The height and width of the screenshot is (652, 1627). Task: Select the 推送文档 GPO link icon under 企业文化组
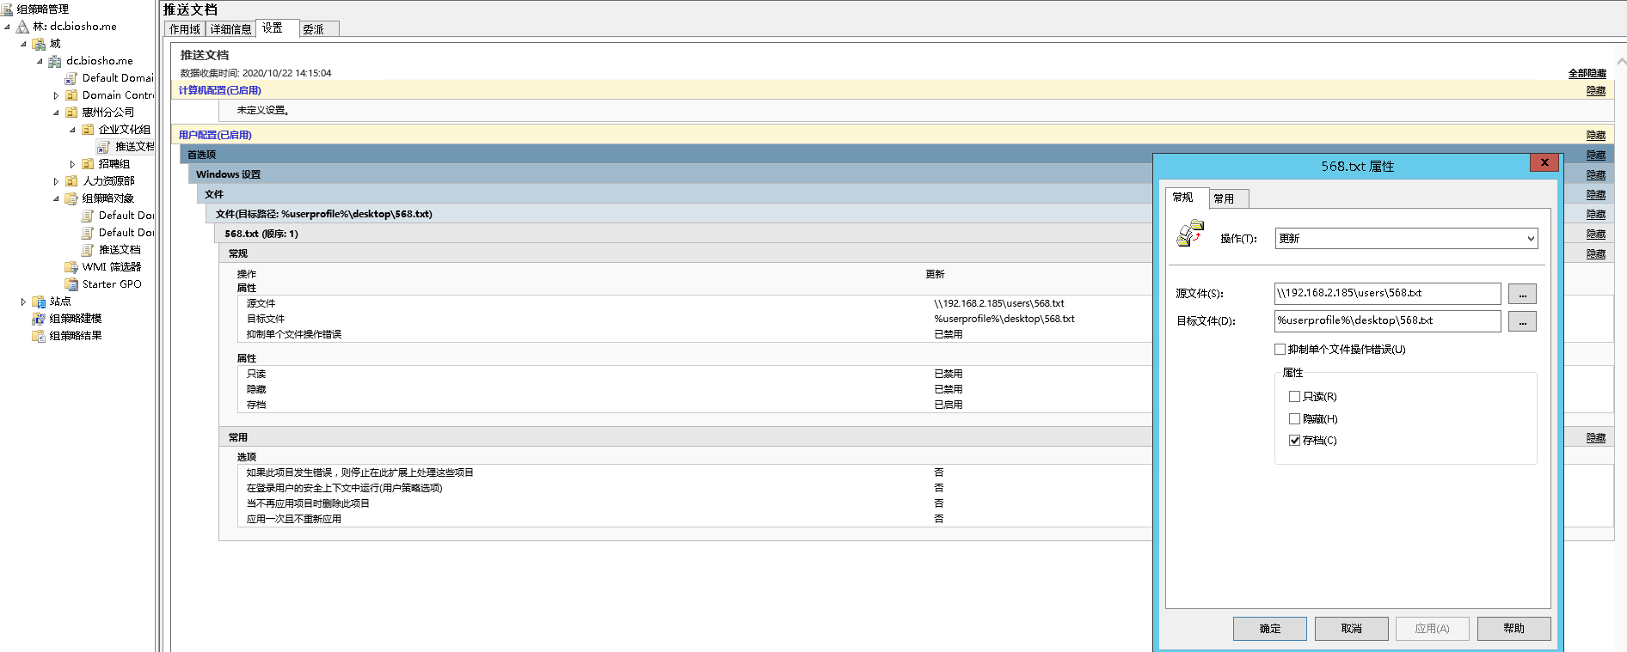(x=104, y=147)
